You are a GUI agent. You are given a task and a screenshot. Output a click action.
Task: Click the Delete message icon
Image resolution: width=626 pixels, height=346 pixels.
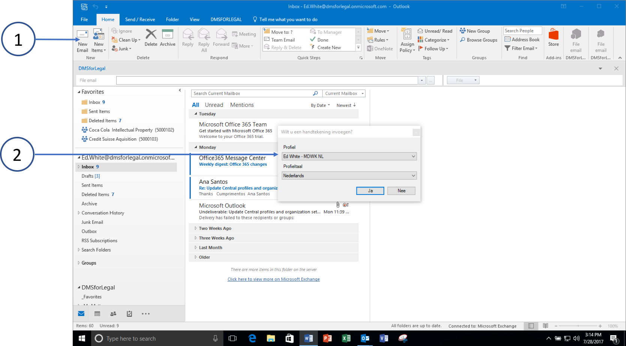pyautogui.click(x=151, y=37)
